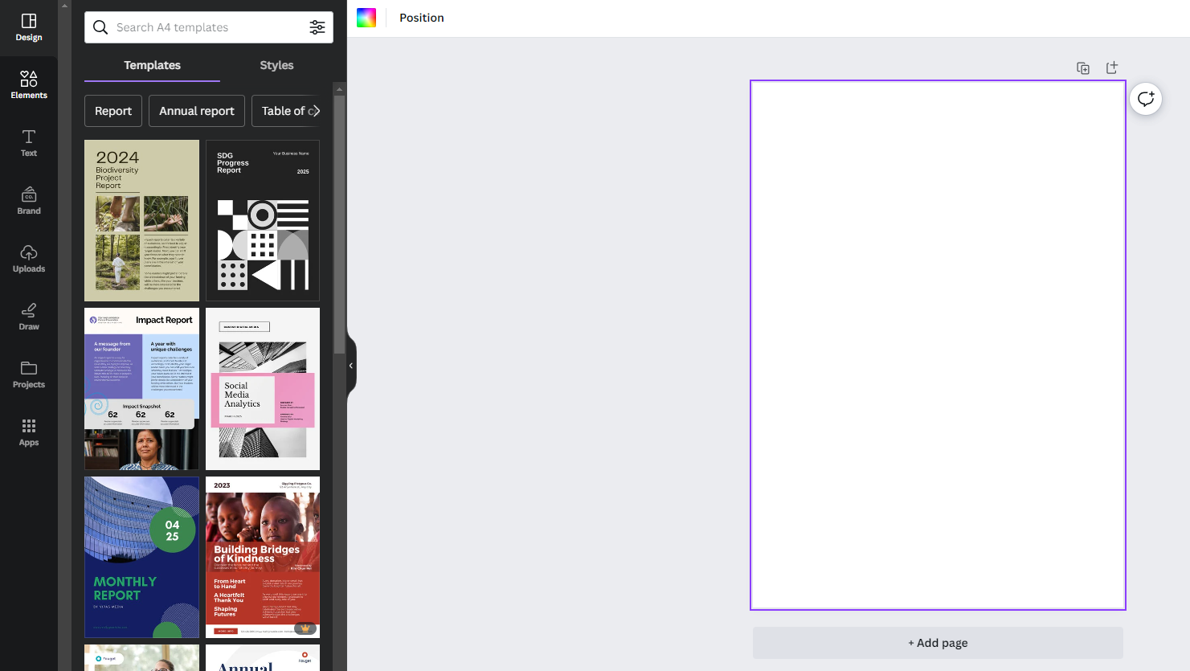The width and height of the screenshot is (1190, 671).
Task: Click the search magnifier icon
Action: coord(100,27)
